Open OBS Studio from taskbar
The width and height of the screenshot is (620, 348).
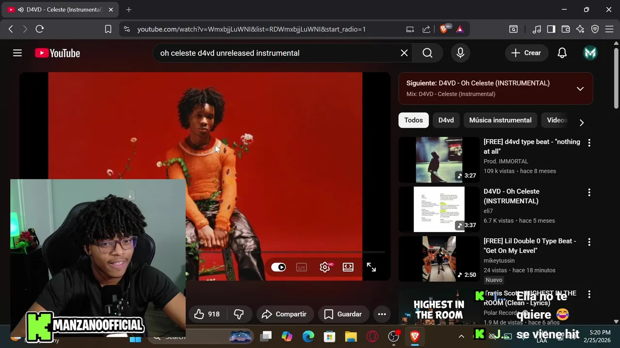click(x=394, y=336)
